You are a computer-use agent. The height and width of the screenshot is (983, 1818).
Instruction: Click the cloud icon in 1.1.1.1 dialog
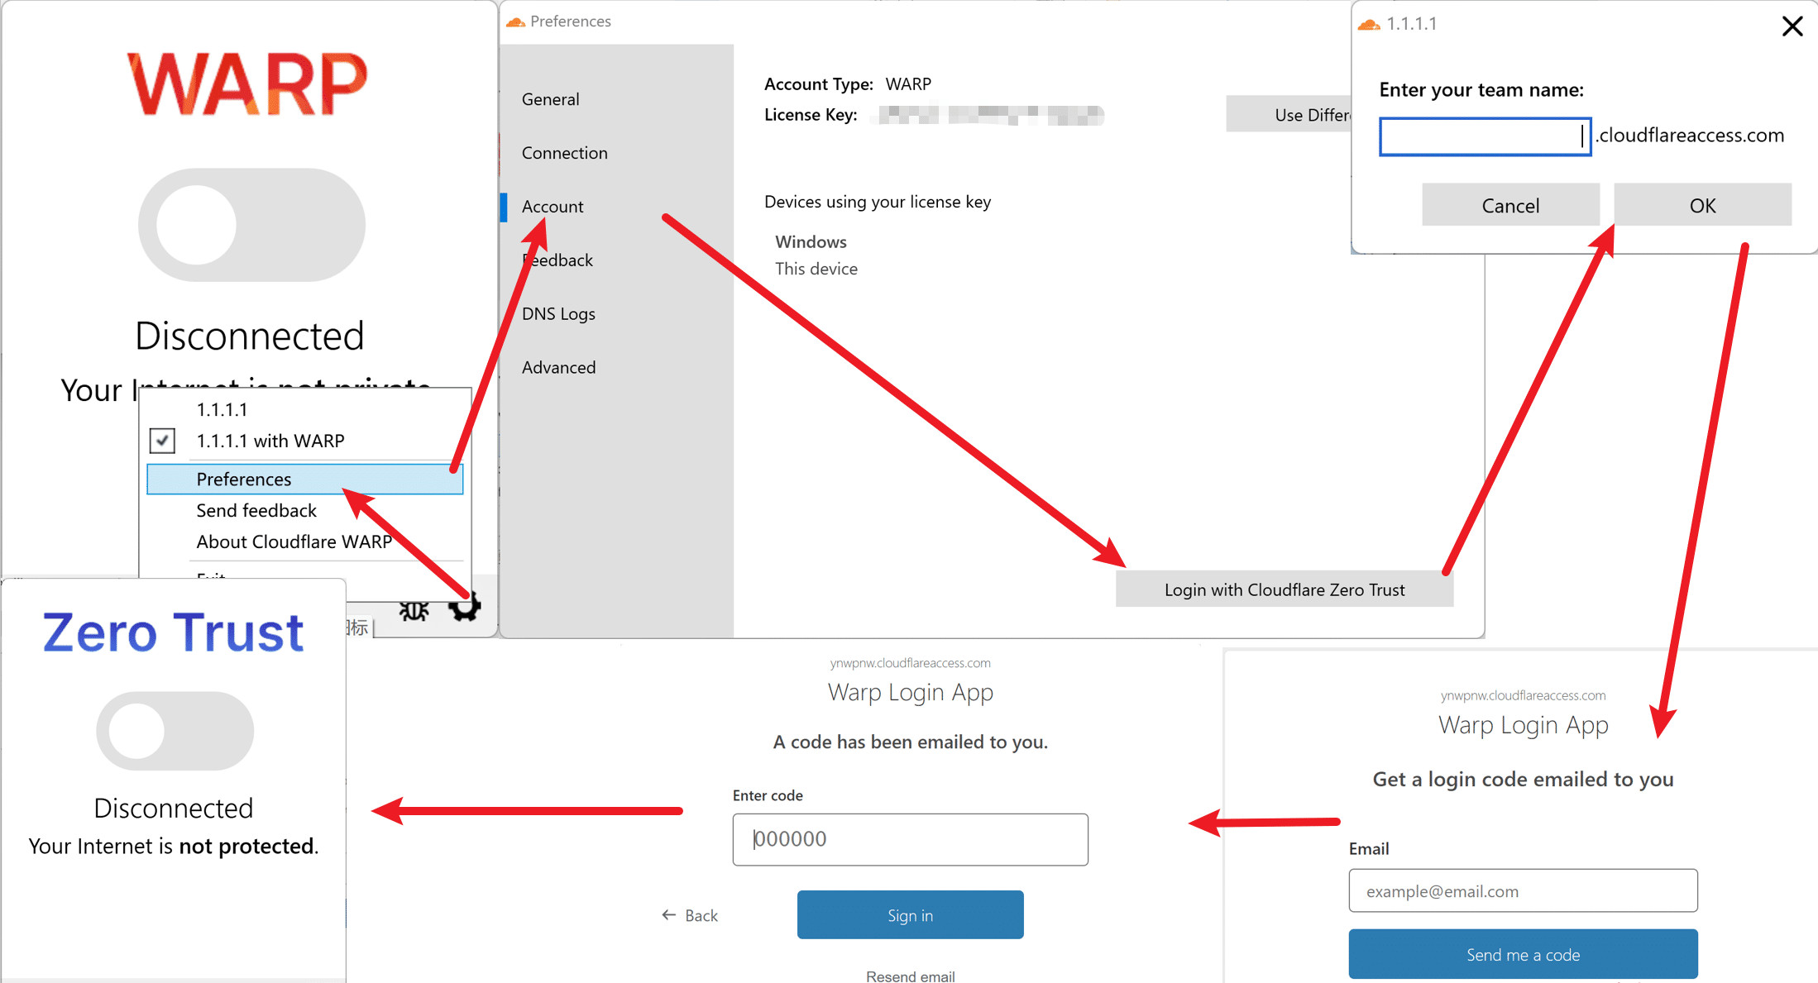[1369, 24]
